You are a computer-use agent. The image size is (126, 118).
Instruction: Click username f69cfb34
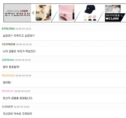tap(8, 91)
